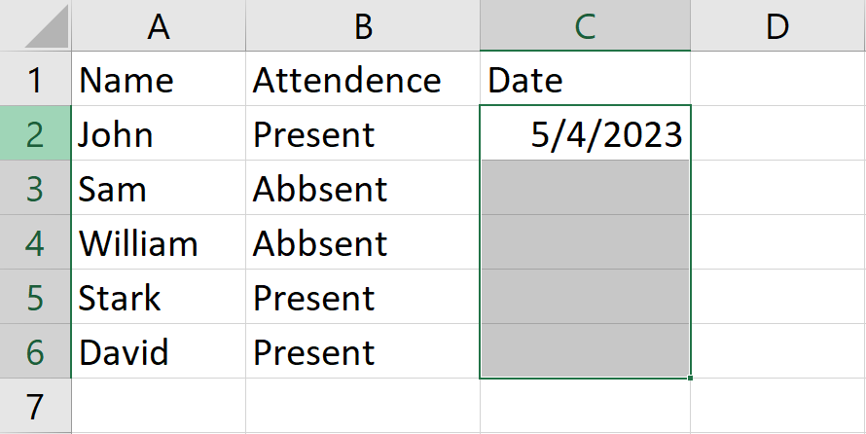The image size is (866, 434).
Task: Select row 7 header
Action: (35, 406)
